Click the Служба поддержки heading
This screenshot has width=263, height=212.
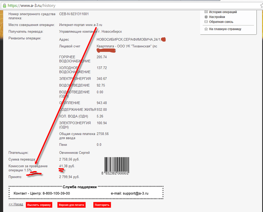click(x=80, y=187)
